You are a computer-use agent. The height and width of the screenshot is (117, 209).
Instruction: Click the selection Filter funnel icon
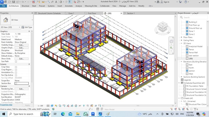[195, 109]
